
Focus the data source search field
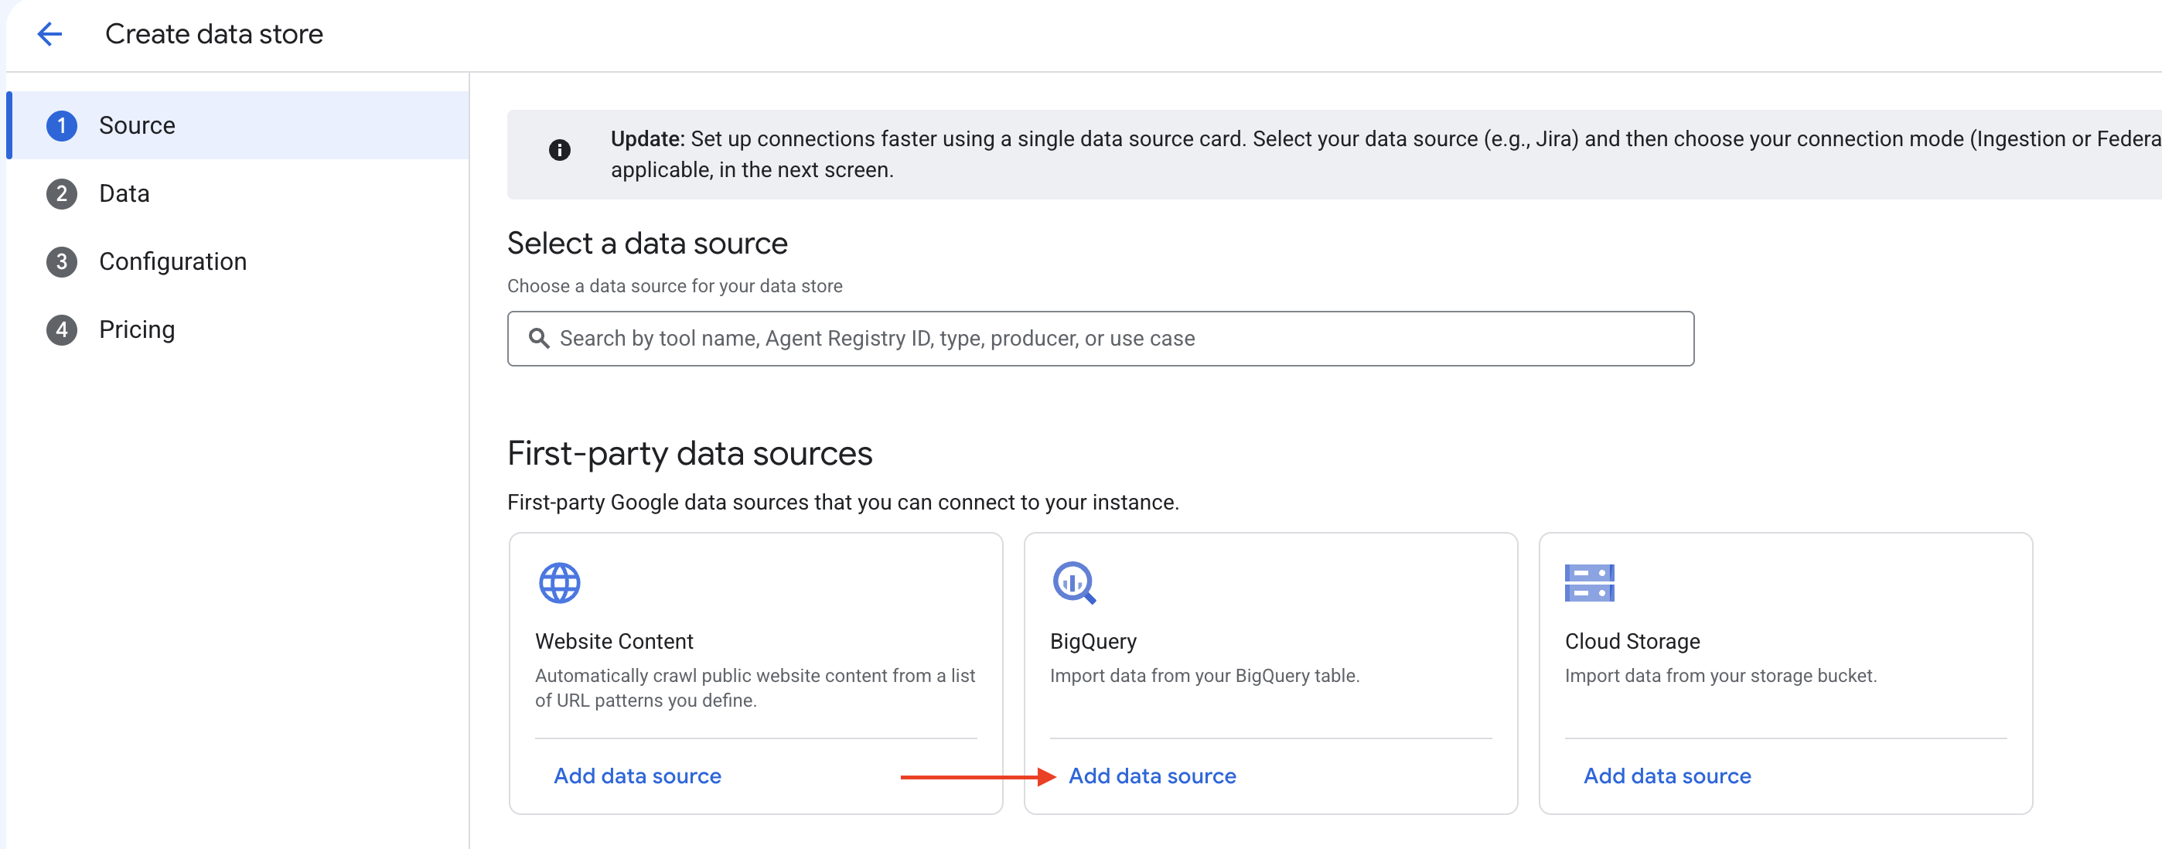point(1100,339)
